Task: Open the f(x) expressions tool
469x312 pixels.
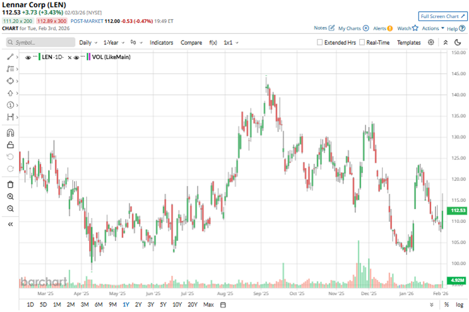Action: (x=213, y=42)
